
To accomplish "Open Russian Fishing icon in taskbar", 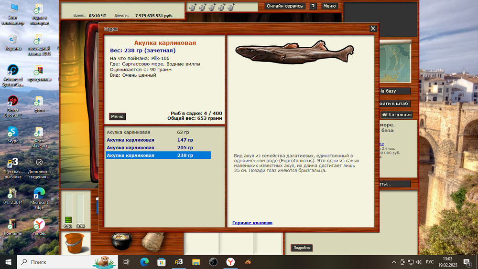I will (178, 262).
